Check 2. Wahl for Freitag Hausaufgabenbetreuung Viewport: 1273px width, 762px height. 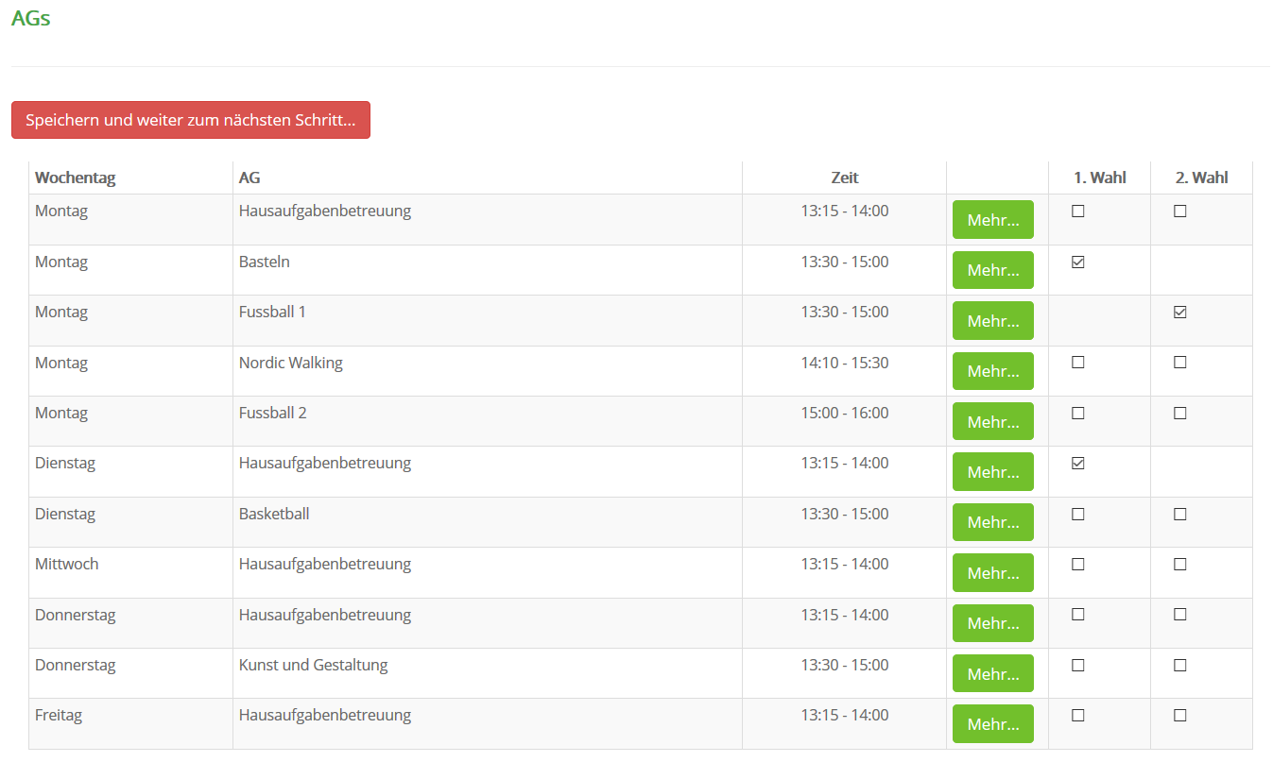click(1179, 716)
